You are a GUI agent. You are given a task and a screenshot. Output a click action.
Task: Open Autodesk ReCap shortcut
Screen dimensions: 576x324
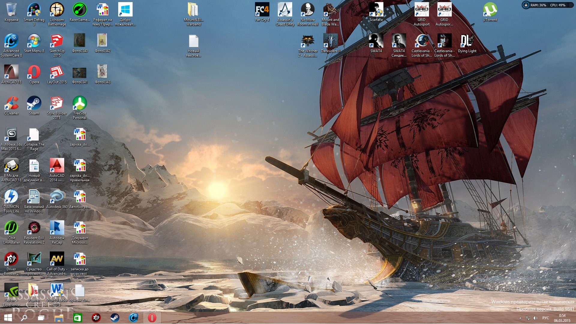click(x=57, y=232)
